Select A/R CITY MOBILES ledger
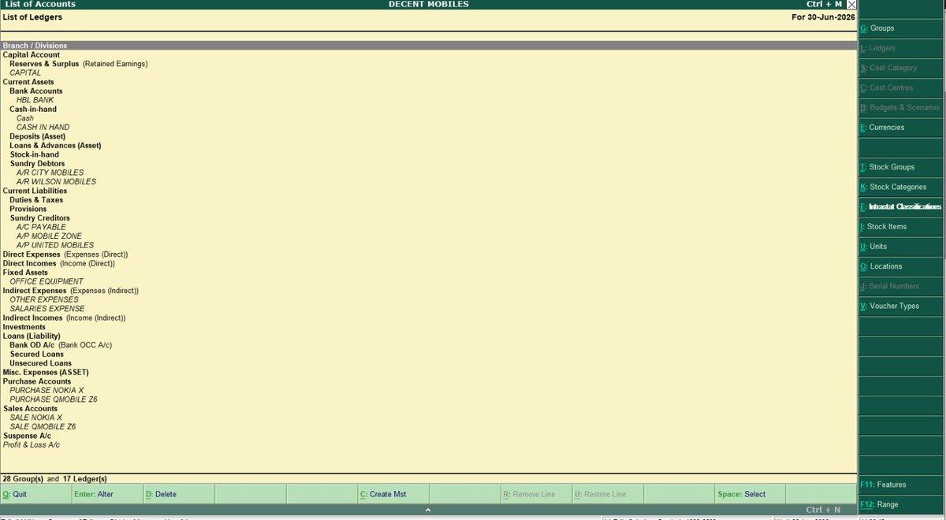This screenshot has width=946, height=520. (50, 173)
